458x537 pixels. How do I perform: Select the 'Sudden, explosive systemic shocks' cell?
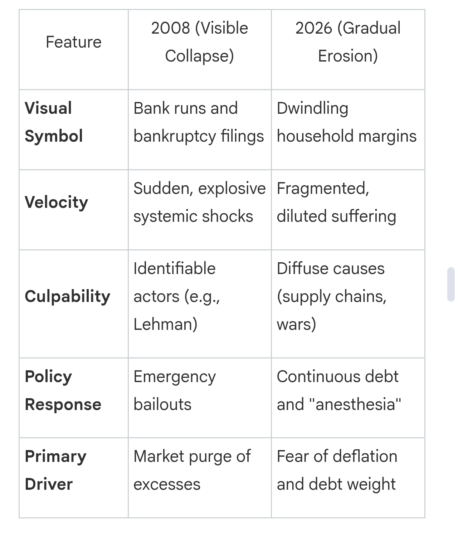[199, 202]
